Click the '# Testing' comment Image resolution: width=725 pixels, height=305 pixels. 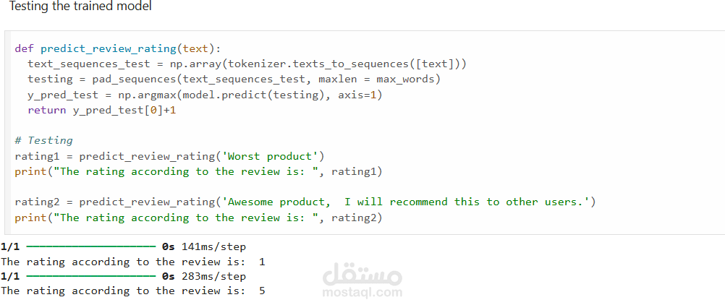(x=43, y=140)
